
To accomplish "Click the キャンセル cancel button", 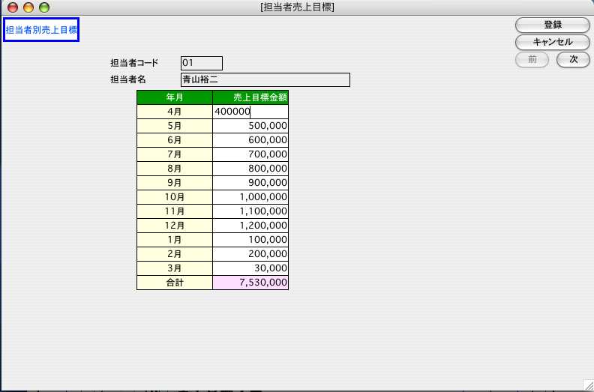I will (552, 42).
